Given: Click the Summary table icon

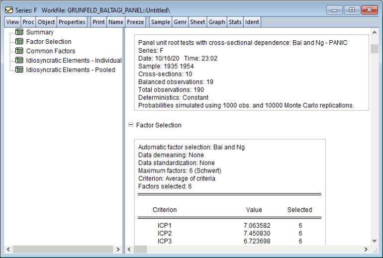Looking at the screenshot, I should pos(20,32).
